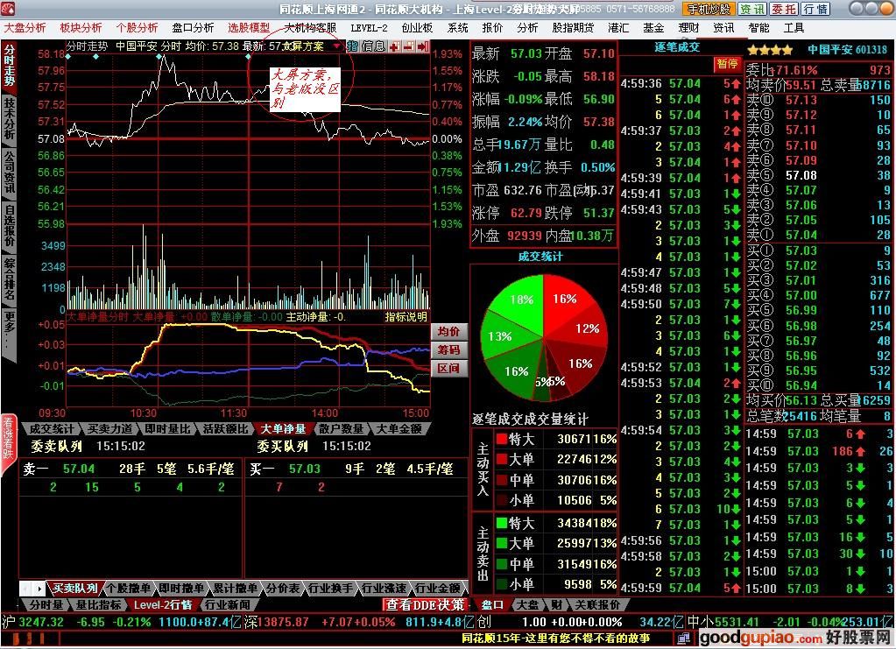
Task: Switch to the 行业涨速 tab
Action: (384, 588)
